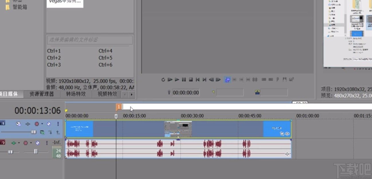Viewport: 372px width, 179px height.
Task: Click the audio track 2 volume slider
Action: pos(10,152)
